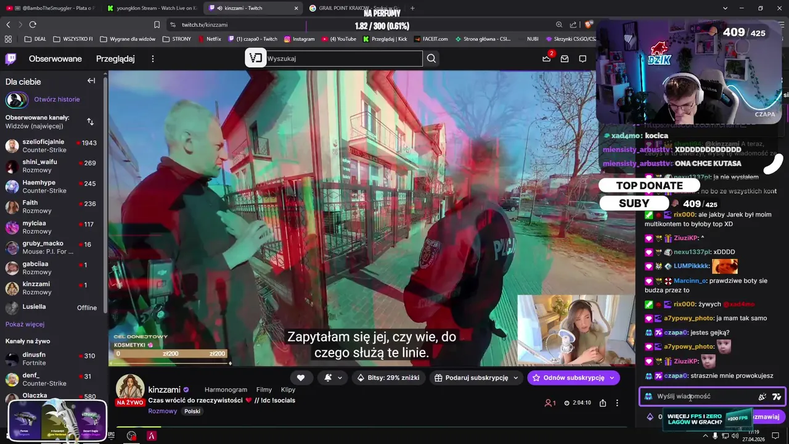Viewport: 789px width, 444px height.
Task: Click the search magnifier button
Action: [x=431, y=59]
